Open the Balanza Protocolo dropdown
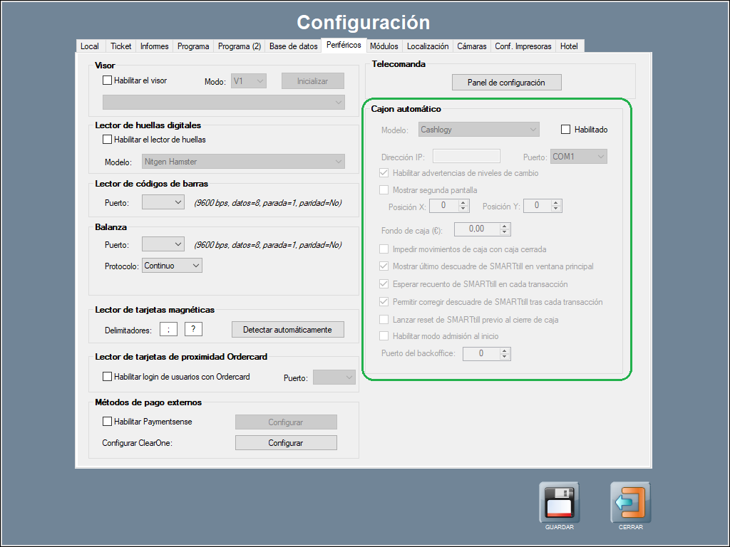 pos(172,266)
